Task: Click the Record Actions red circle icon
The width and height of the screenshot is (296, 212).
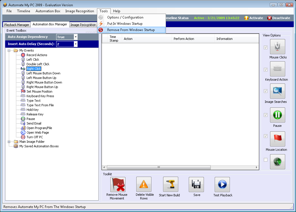Action: pos(23,55)
